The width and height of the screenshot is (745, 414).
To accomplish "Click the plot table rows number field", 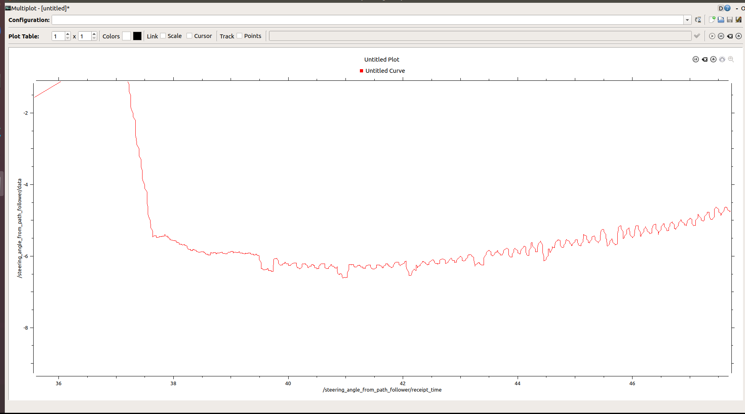I will pos(58,36).
